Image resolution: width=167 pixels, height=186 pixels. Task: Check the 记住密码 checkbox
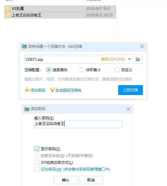(x=37, y=169)
